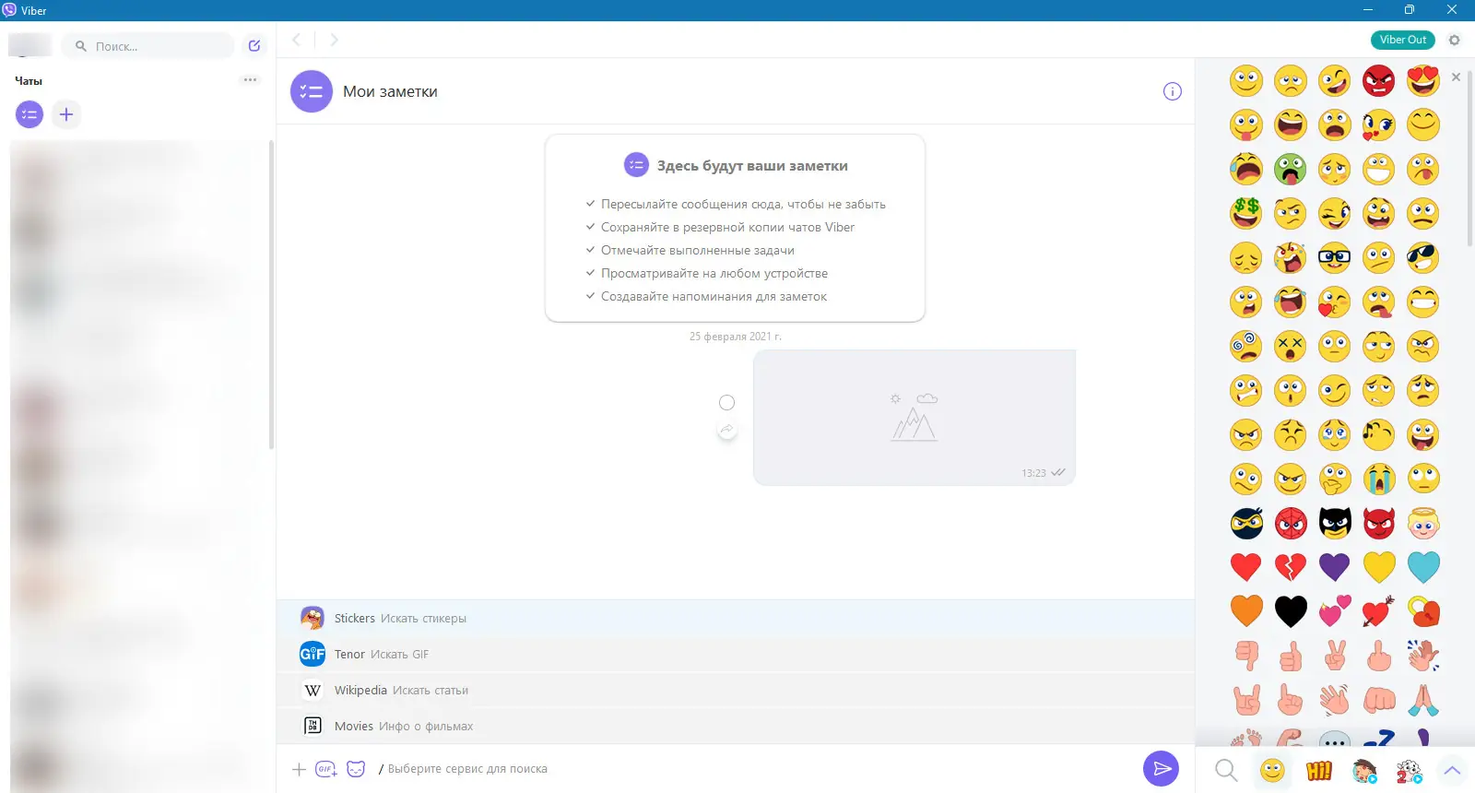Insert the praying hands emoji
The image size is (1475, 793).
click(x=1423, y=700)
